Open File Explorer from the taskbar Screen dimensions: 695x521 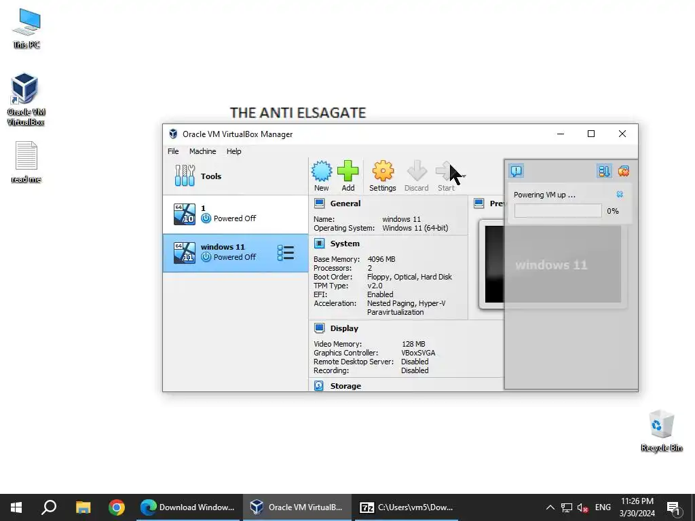[83, 507]
